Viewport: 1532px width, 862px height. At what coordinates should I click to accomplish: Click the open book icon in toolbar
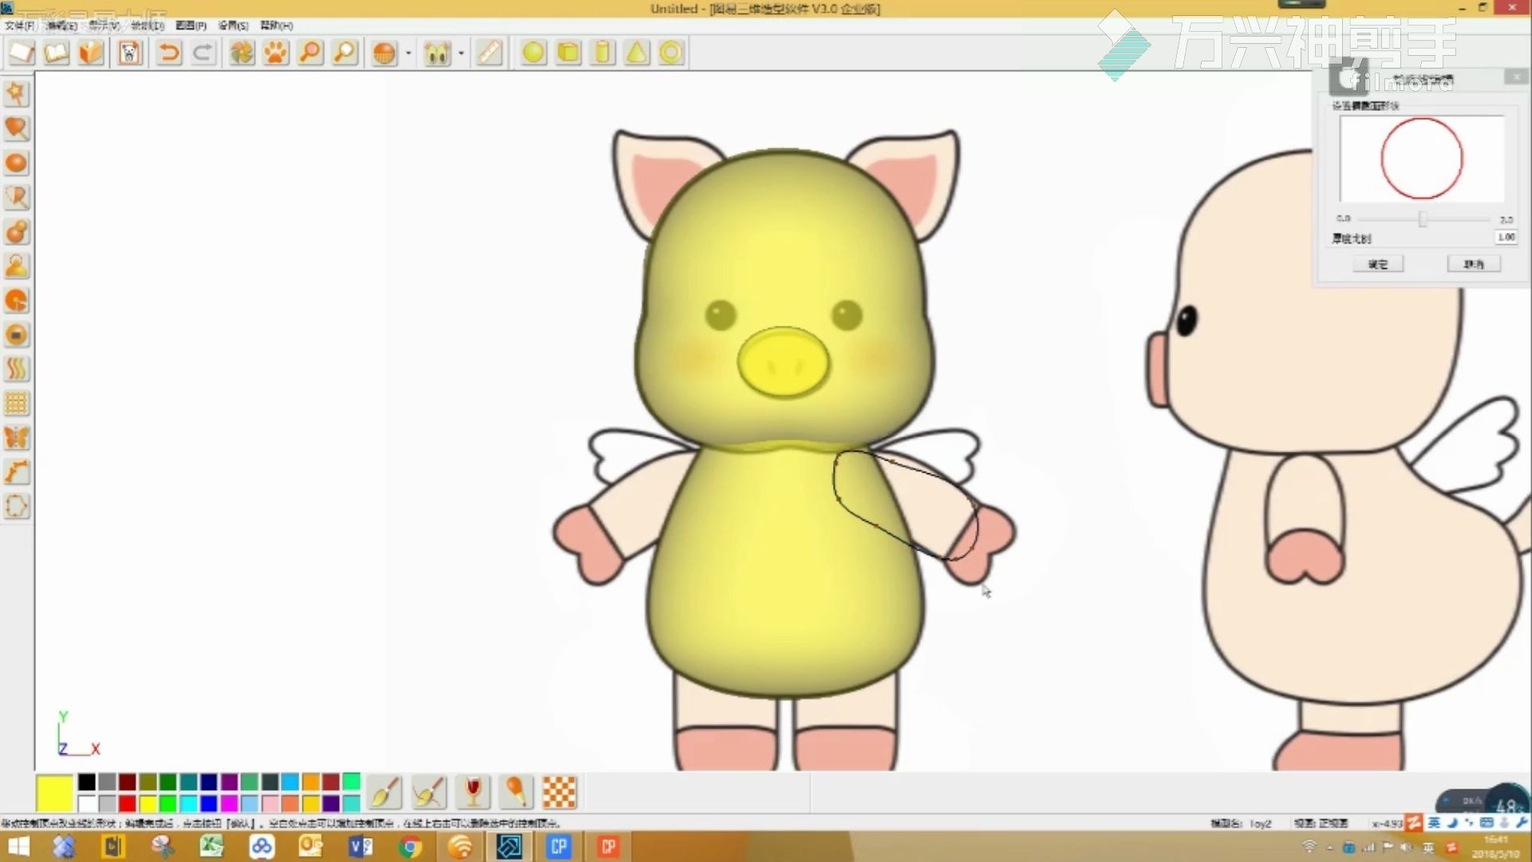point(57,53)
